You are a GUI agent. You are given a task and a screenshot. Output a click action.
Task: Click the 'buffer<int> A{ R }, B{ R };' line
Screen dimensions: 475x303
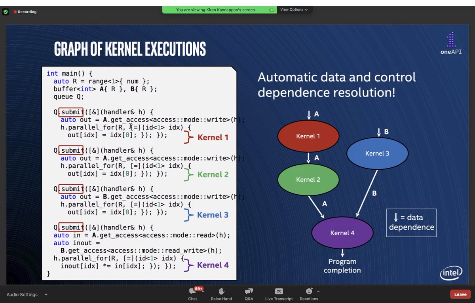(105, 89)
